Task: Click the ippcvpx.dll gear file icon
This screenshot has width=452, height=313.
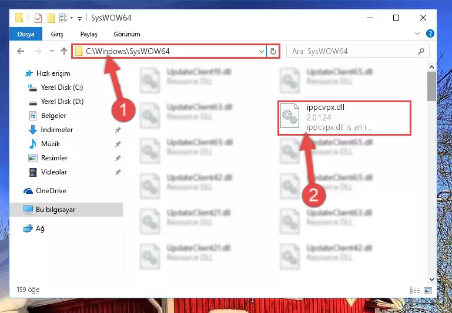Action: (290, 116)
